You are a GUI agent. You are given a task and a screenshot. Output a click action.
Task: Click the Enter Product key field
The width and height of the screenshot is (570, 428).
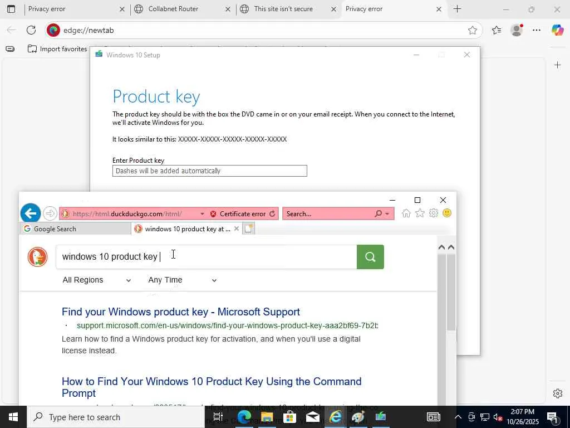tap(210, 171)
